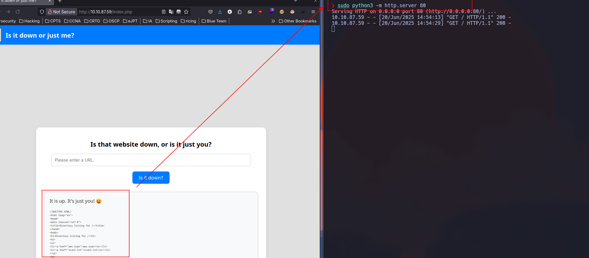589x258 pixels.
Task: Show more bookmarks with the chevron
Action: 273,21
